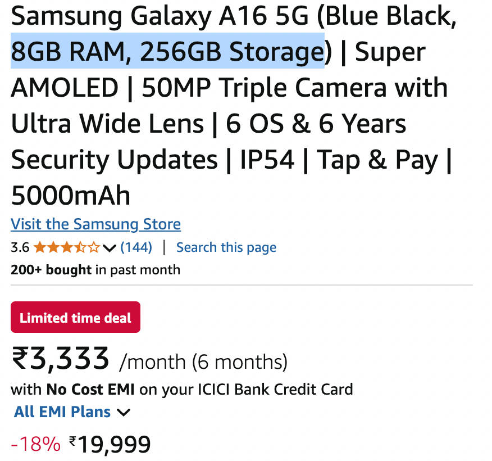Expand the chevron next to All EMI Plans
Screen dimensions: 492x461
pos(124,412)
